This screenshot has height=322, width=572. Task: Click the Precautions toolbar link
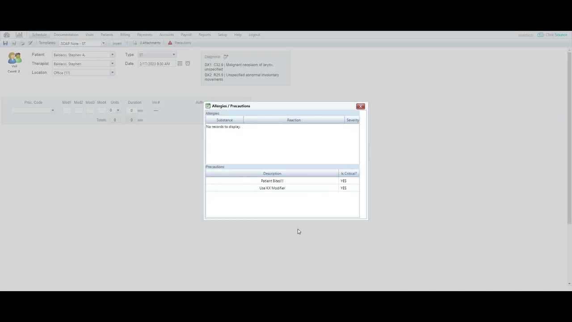point(183,43)
